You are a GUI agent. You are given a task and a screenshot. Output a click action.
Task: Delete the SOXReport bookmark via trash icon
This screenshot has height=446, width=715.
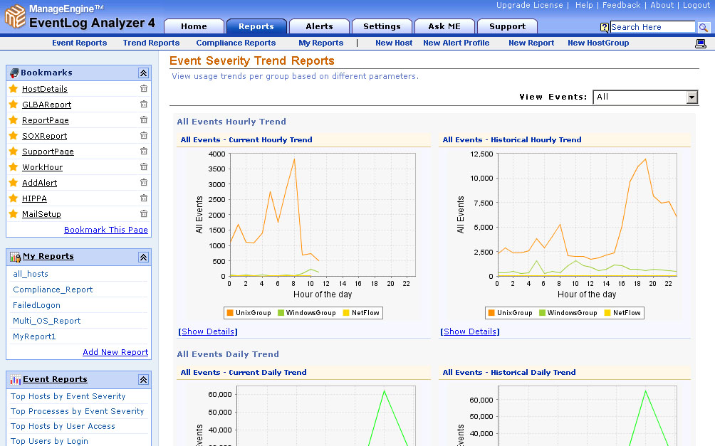coord(144,135)
